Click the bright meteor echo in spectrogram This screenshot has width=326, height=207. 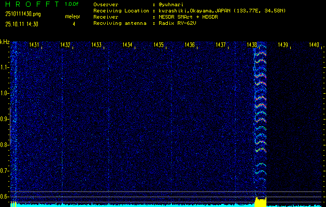261,103
